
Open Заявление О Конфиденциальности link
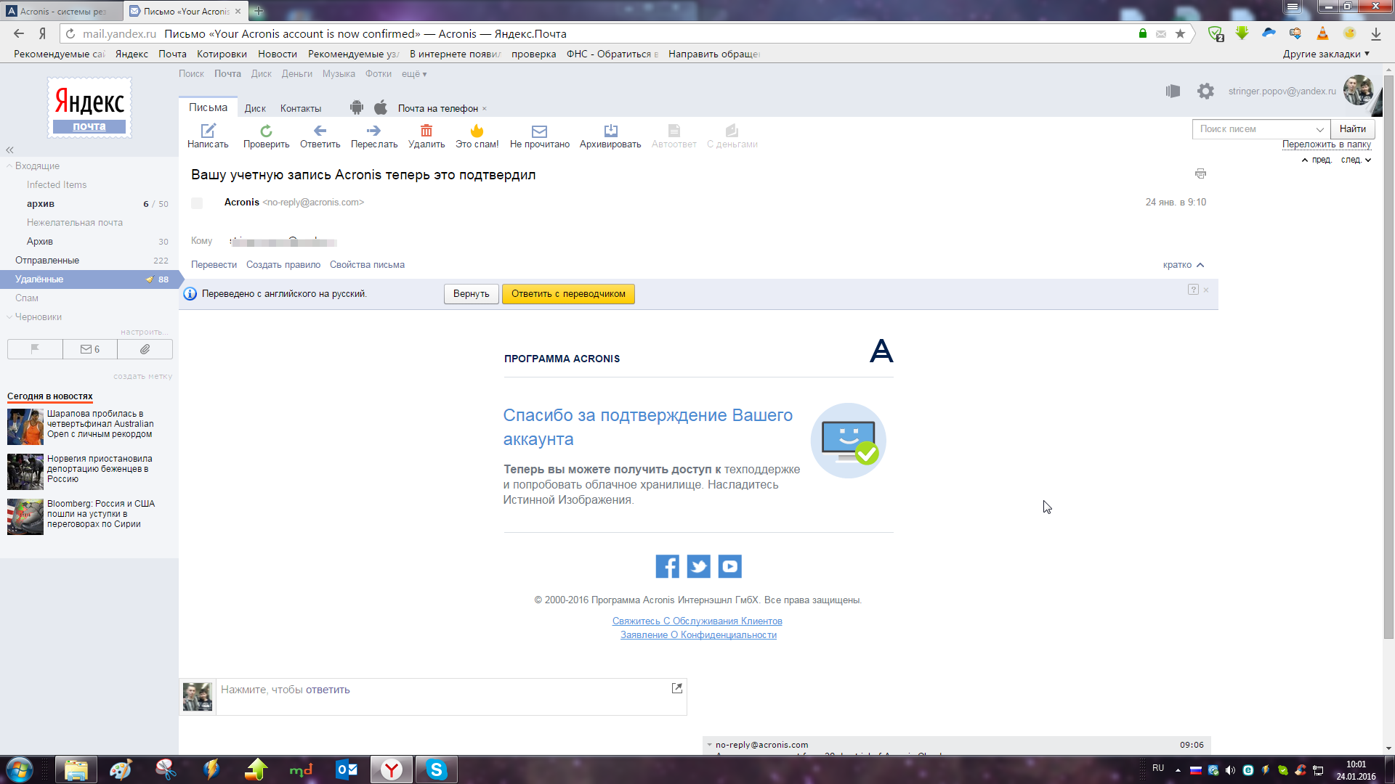[x=698, y=634]
